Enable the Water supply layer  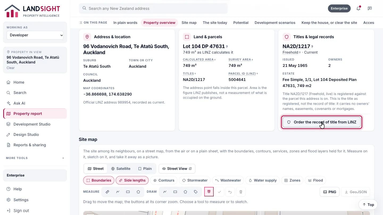(263, 180)
